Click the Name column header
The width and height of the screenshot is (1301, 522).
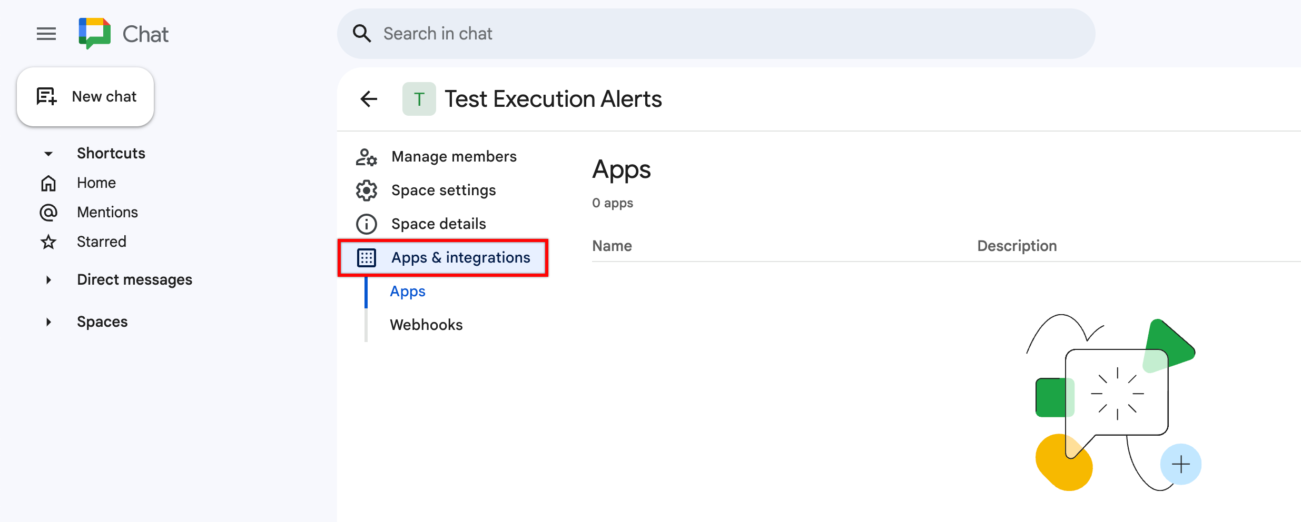pos(612,246)
